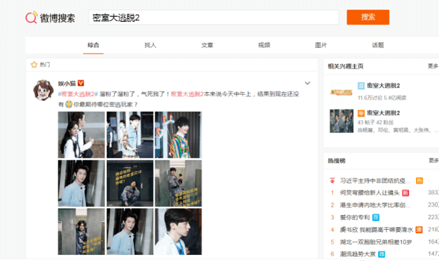Open 密室大逃脱2 page with 43 帖子
This screenshot has width=439, height=261.
[x=383, y=113]
